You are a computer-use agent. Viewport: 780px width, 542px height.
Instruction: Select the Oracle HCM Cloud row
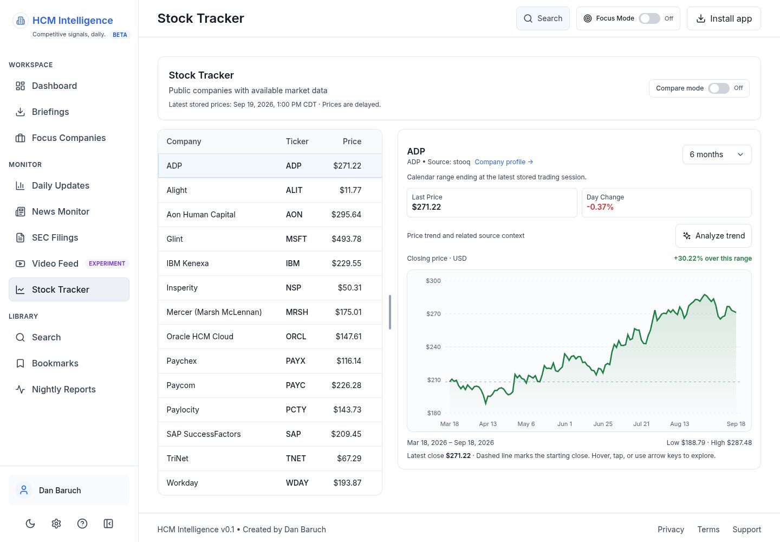(x=270, y=337)
